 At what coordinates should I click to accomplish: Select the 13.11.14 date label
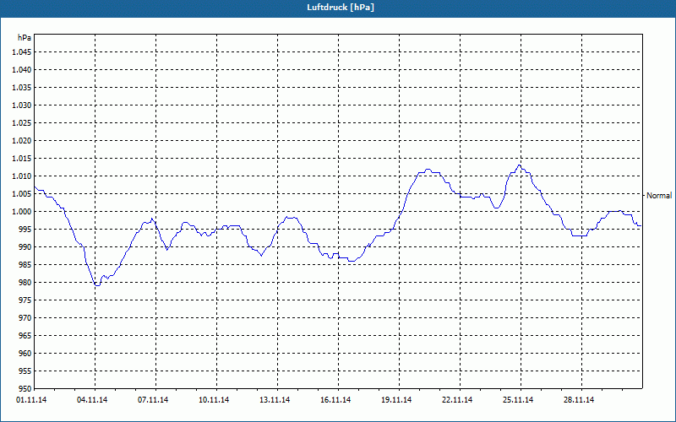(275, 400)
